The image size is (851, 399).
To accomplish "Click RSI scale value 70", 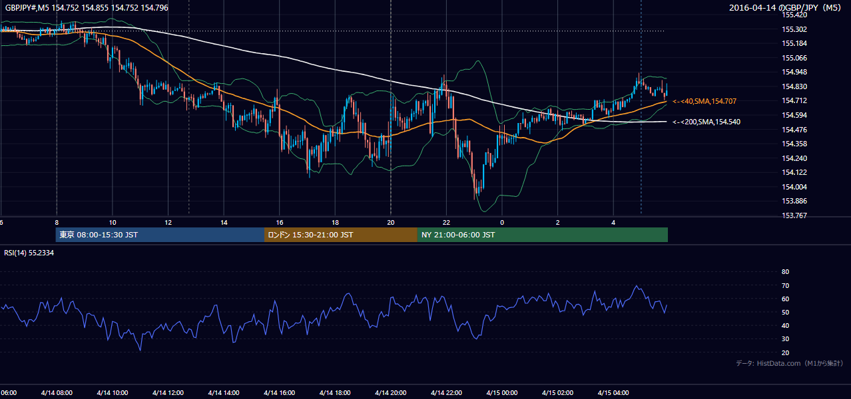I will (785, 285).
